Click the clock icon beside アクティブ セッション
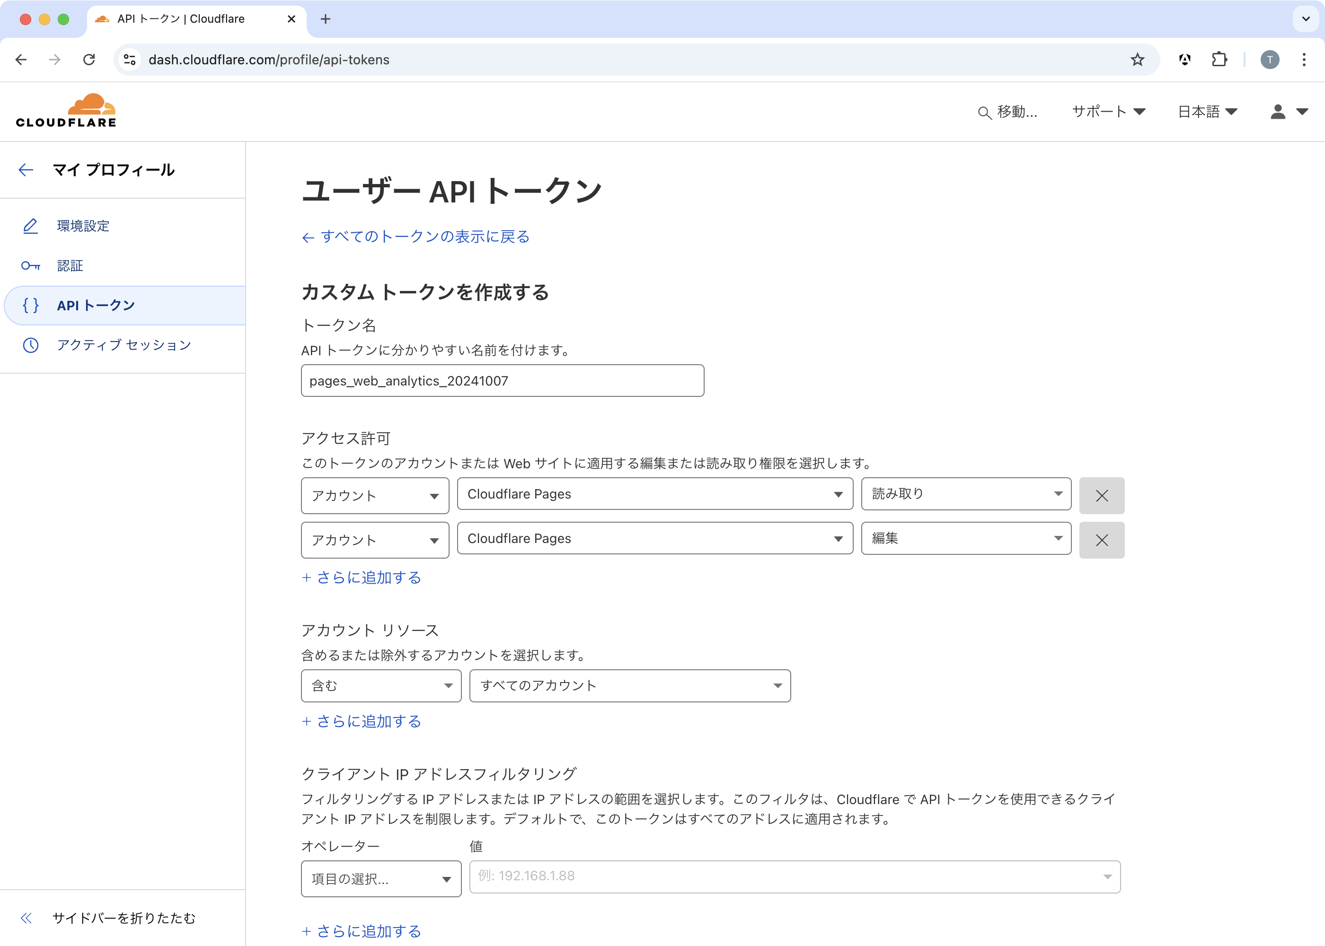This screenshot has height=946, width=1325. tap(30, 345)
